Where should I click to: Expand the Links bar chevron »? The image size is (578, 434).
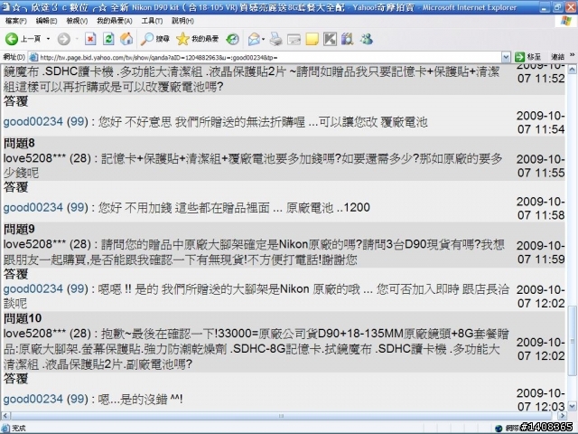click(572, 55)
